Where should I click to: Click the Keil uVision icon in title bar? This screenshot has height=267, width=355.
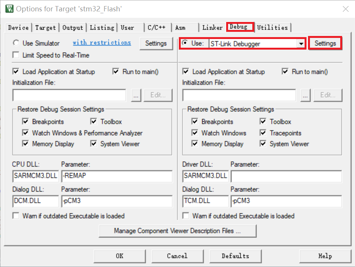coord(9,9)
